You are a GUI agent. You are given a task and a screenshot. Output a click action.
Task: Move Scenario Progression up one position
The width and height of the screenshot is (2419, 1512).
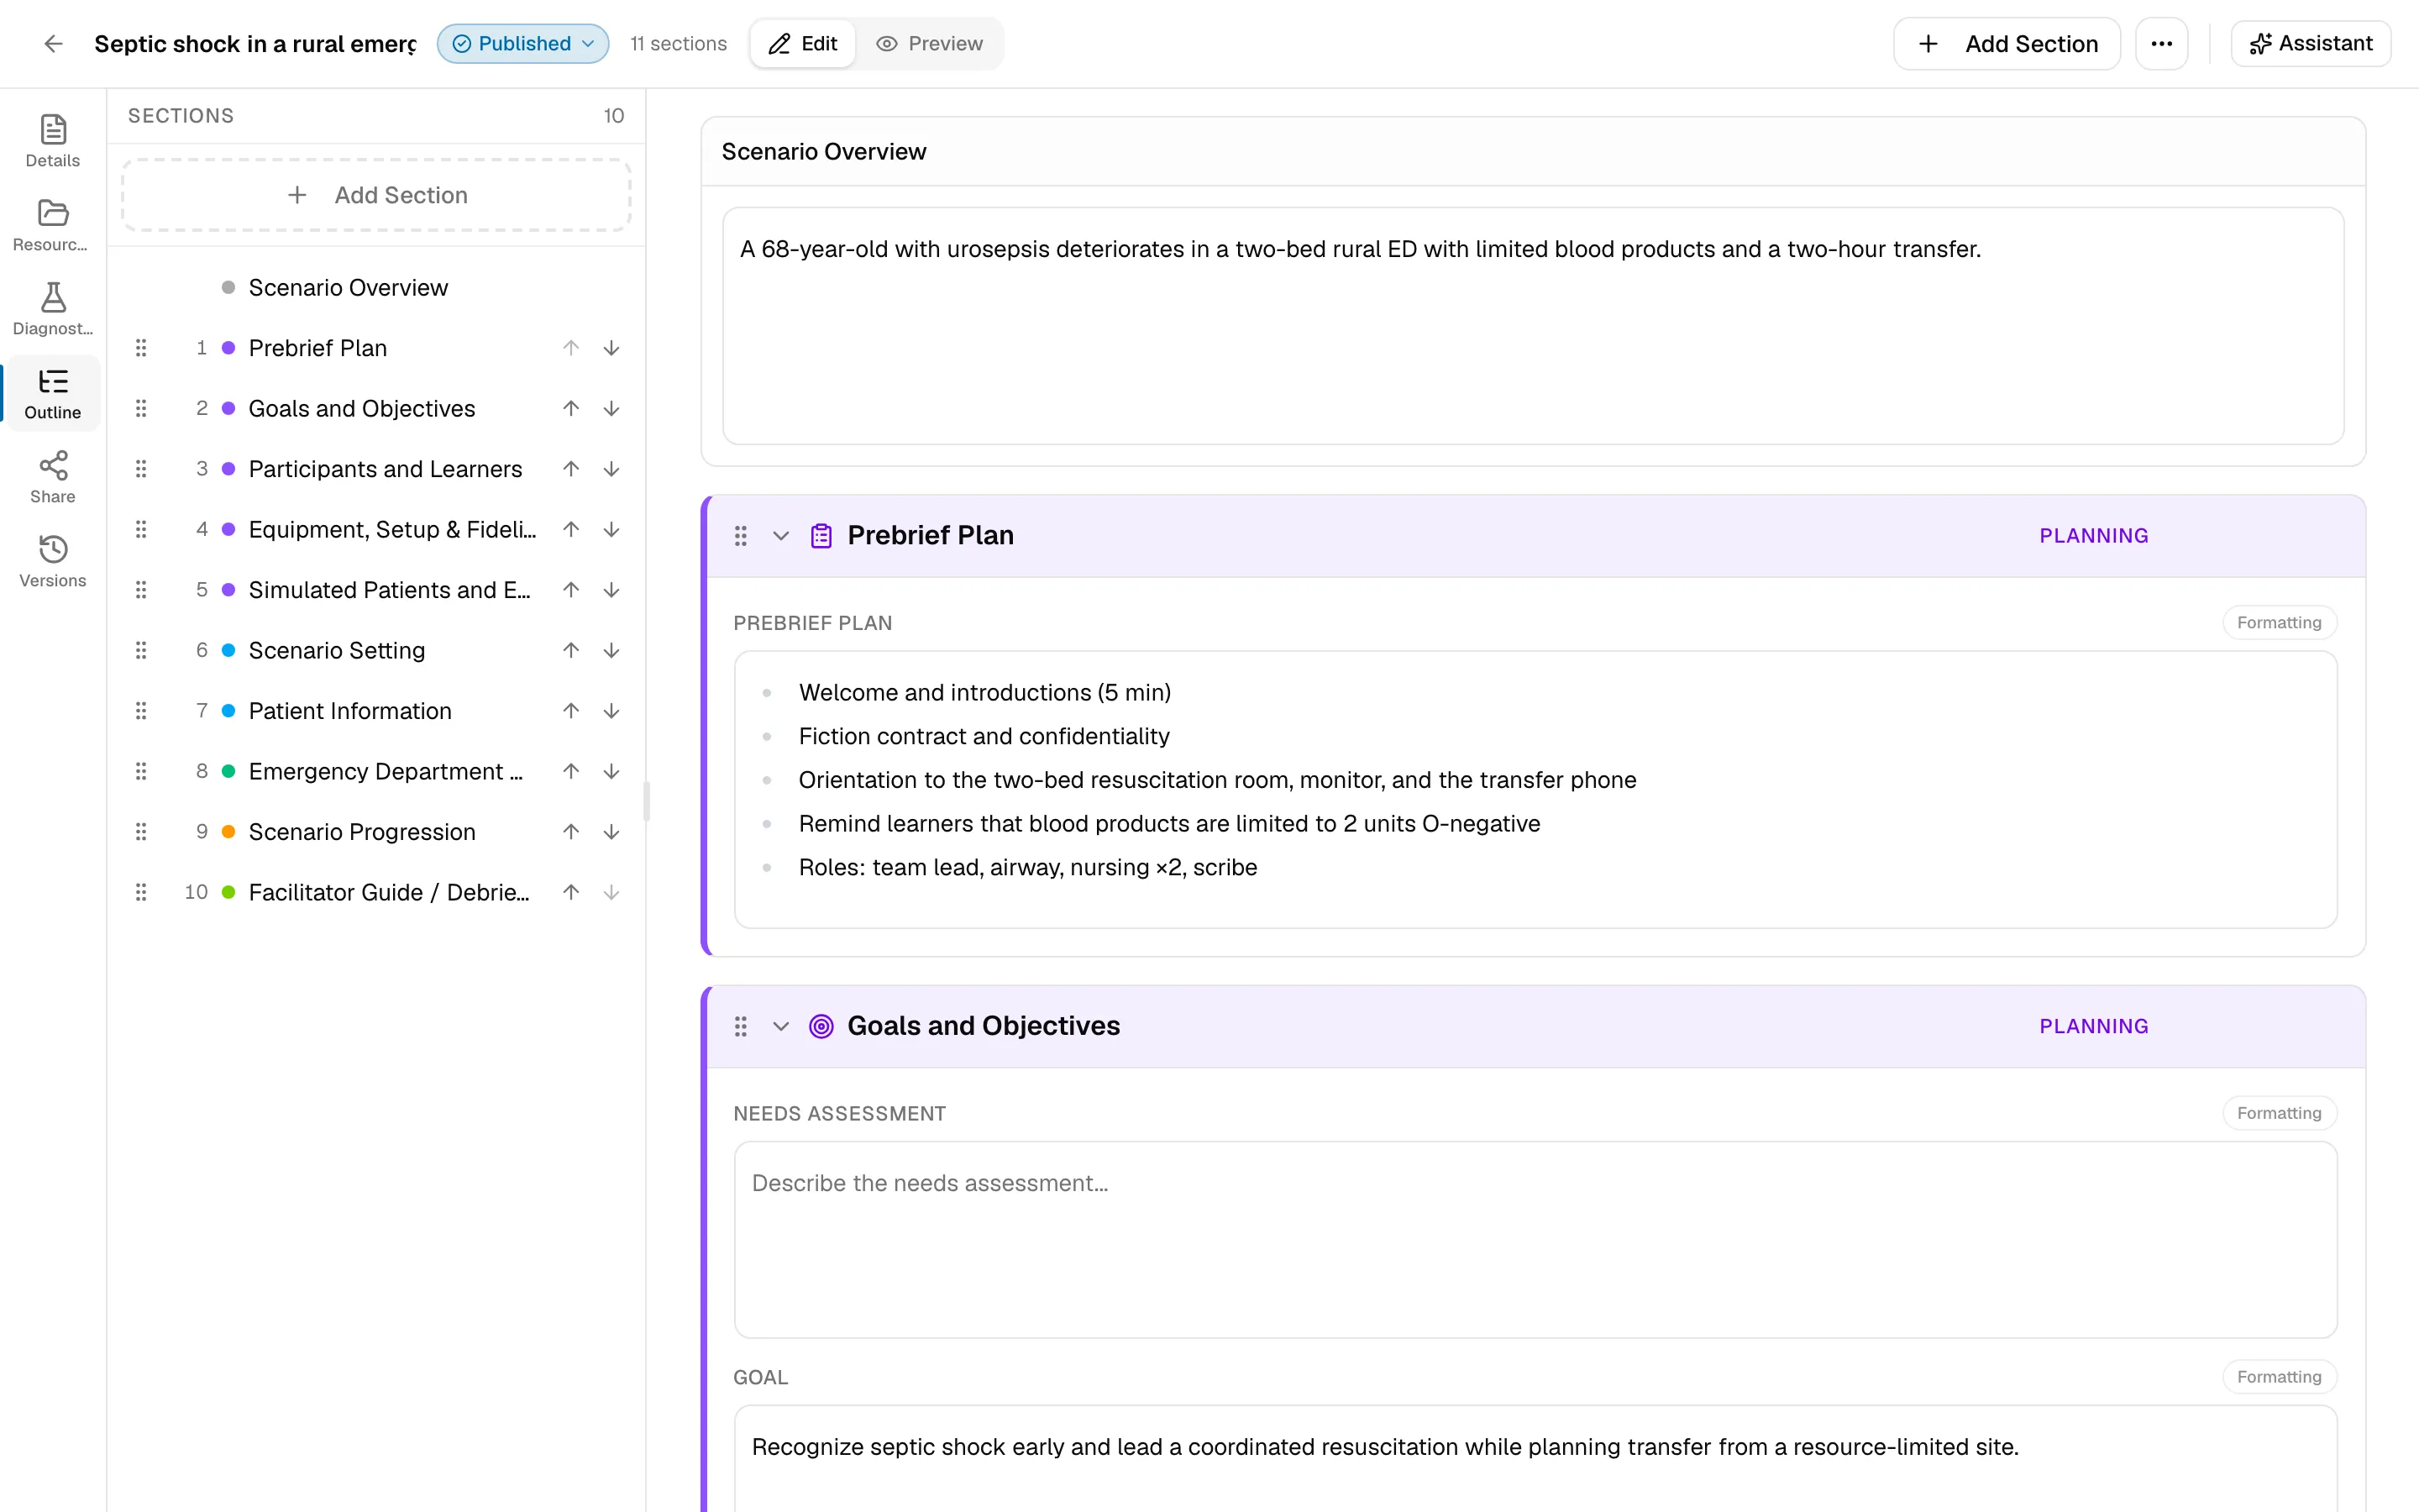pyautogui.click(x=571, y=832)
